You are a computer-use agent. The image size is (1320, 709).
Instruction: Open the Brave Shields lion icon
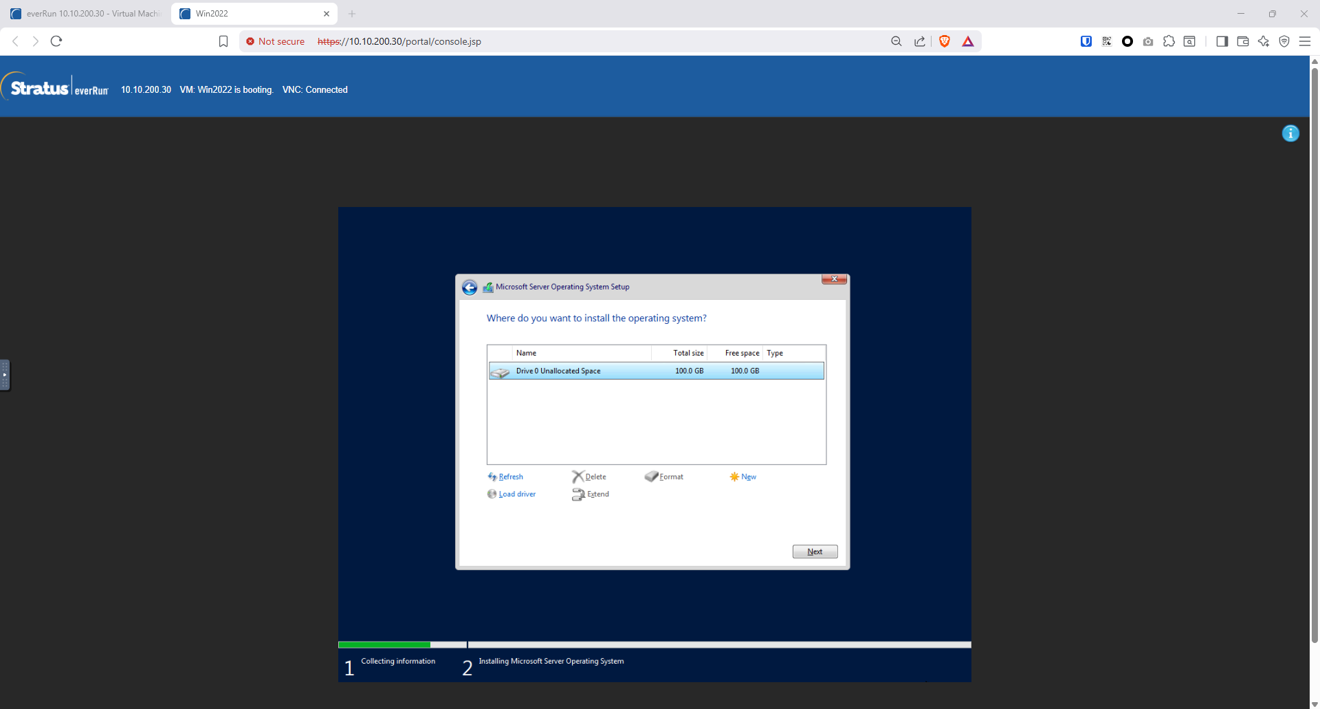point(945,41)
